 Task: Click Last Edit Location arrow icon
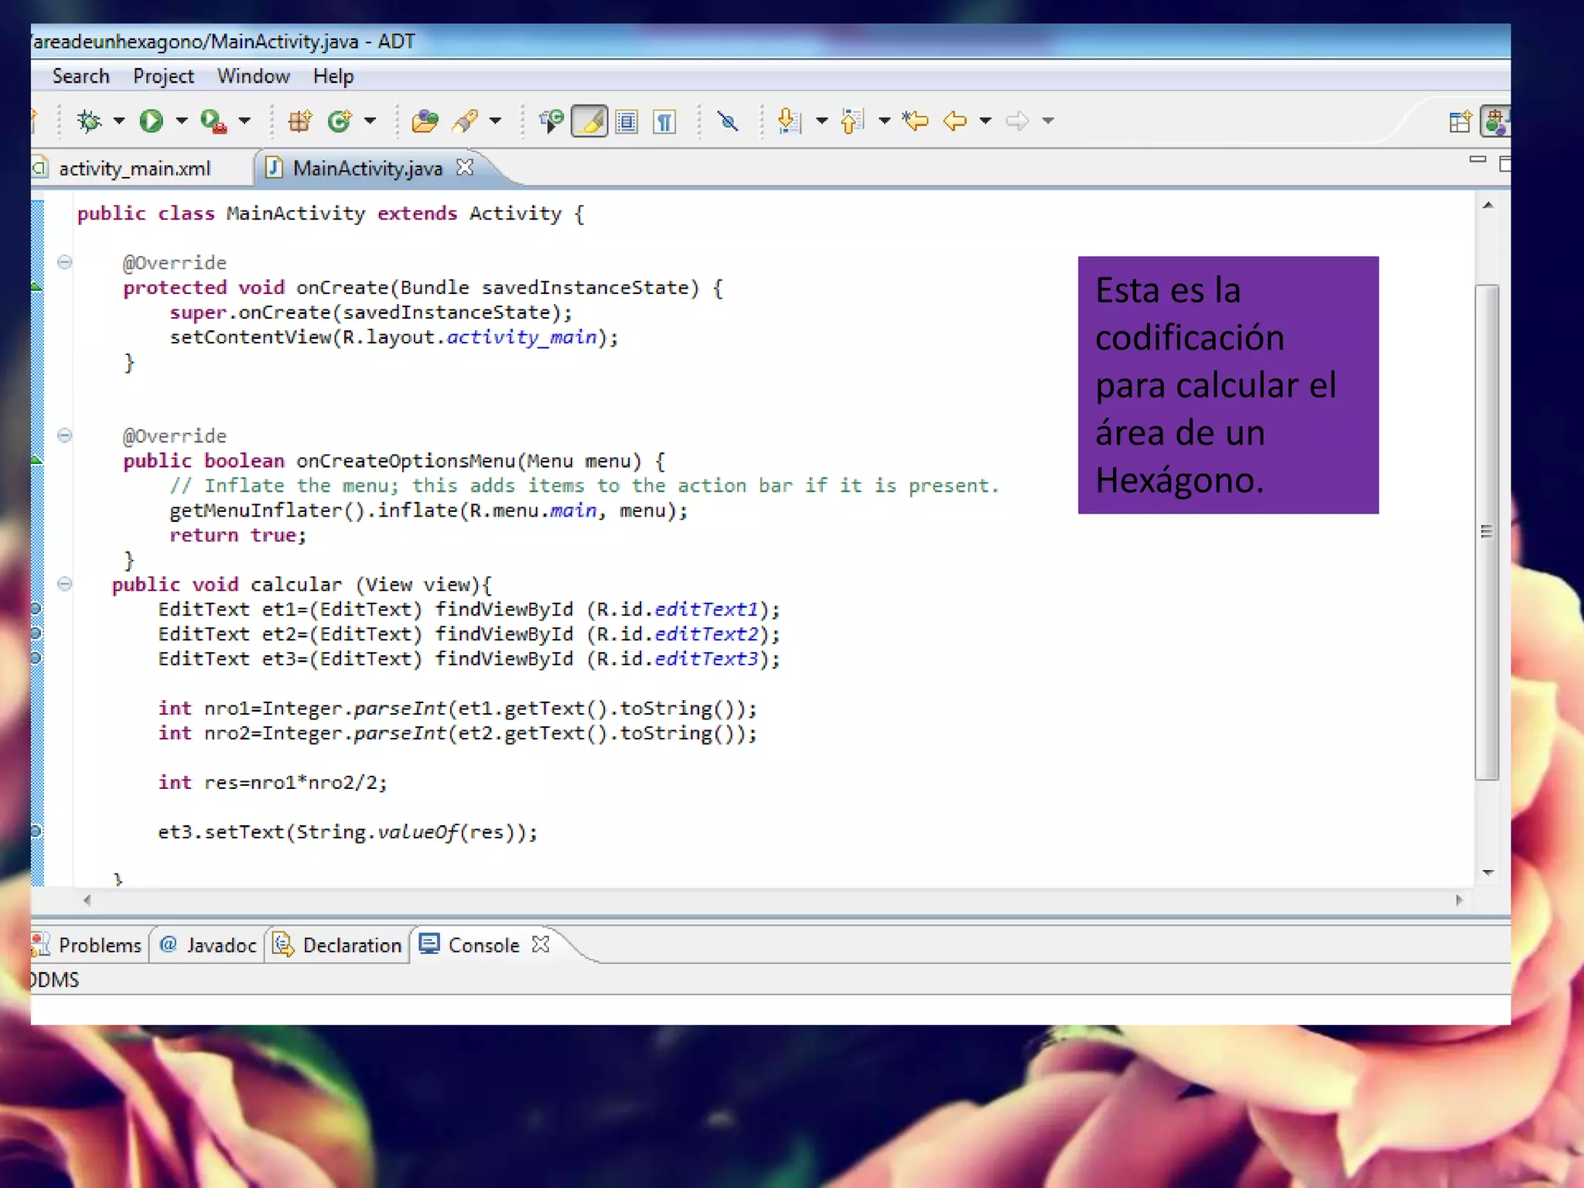[x=916, y=121]
